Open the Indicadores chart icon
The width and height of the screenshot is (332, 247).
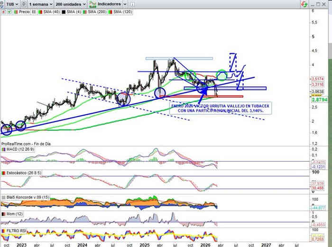(x=93, y=3)
